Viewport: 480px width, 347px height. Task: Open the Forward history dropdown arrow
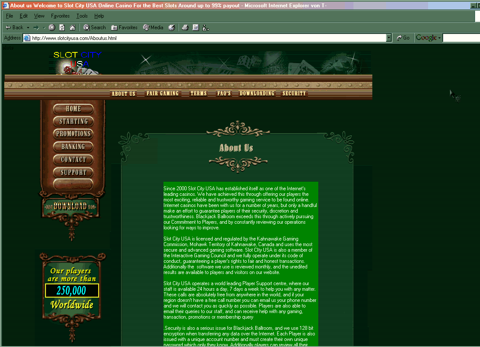(44, 27)
